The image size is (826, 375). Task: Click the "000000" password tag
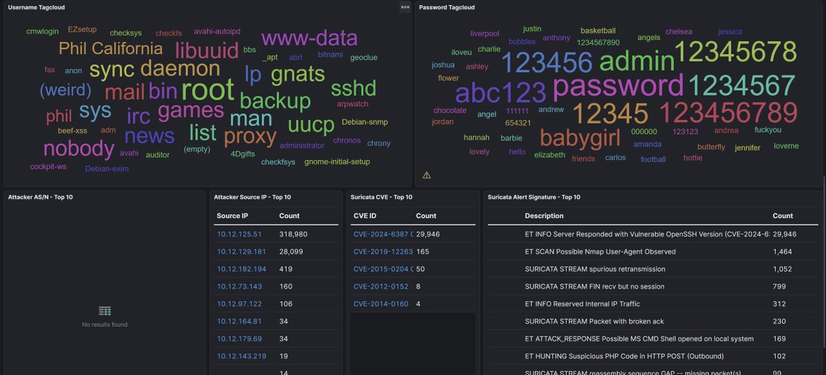(x=644, y=131)
